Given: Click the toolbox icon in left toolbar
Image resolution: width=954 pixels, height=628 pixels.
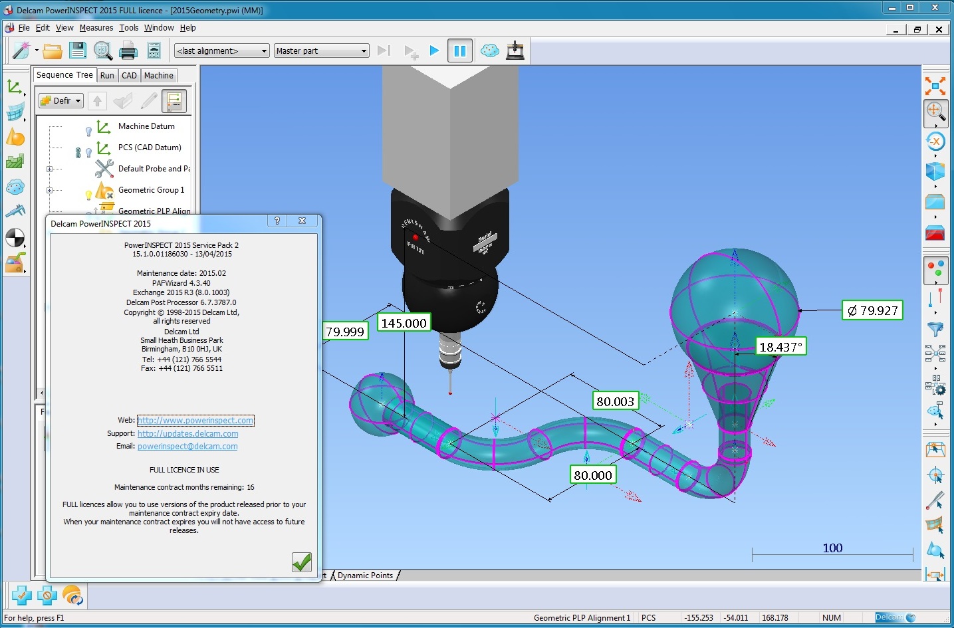Looking at the screenshot, I should pyautogui.click(x=15, y=262).
